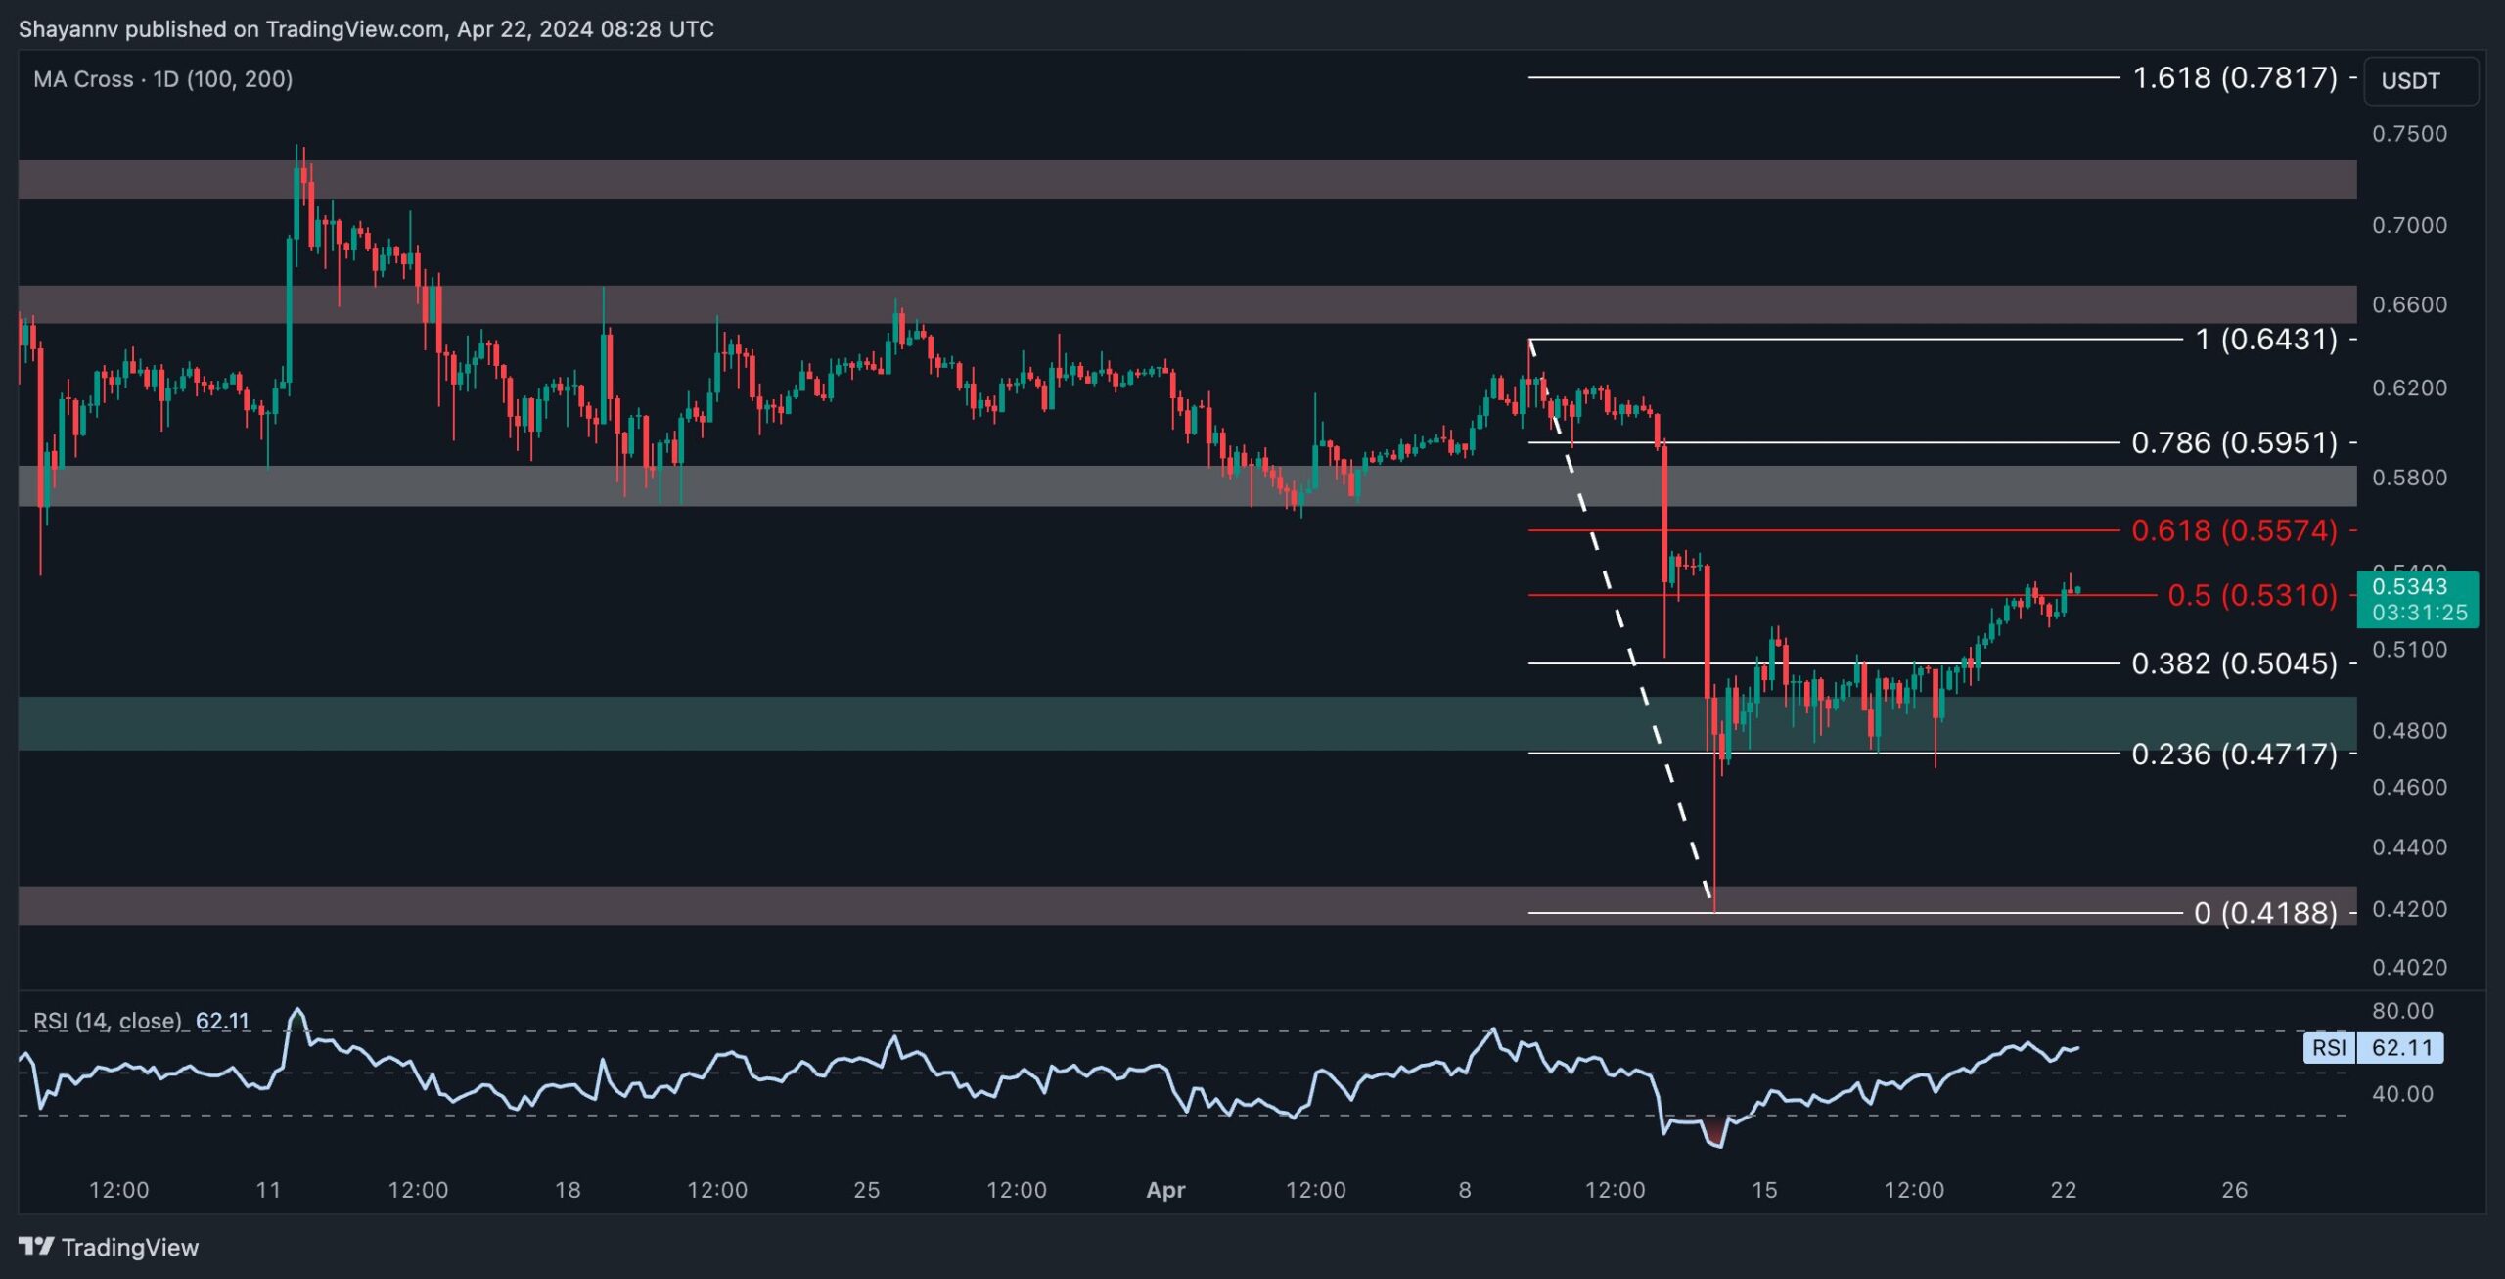Select the 0.618 (0.5574) red Fibonacci label
This screenshot has width=2505, height=1279.
[x=2234, y=530]
